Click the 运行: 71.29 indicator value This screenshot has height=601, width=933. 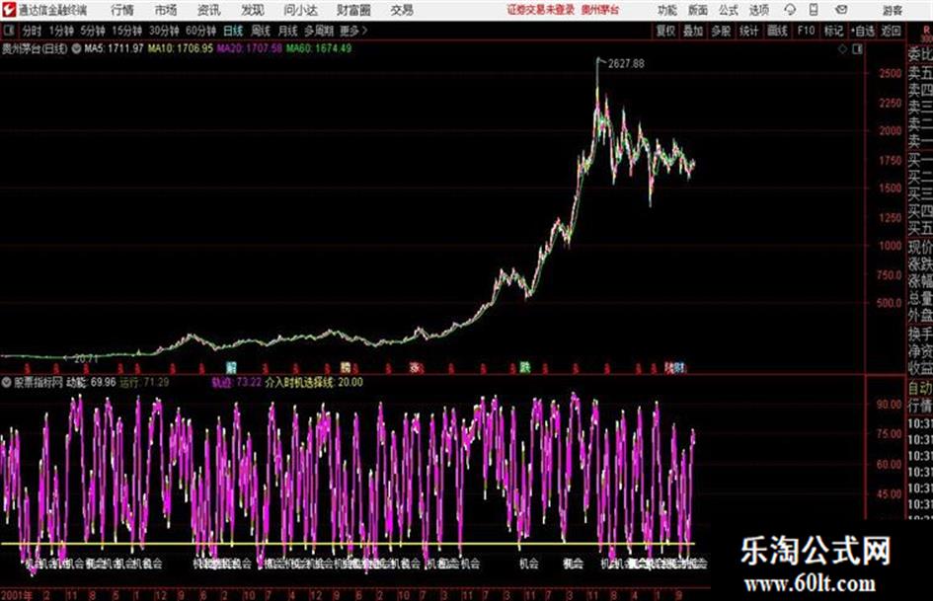(x=144, y=382)
